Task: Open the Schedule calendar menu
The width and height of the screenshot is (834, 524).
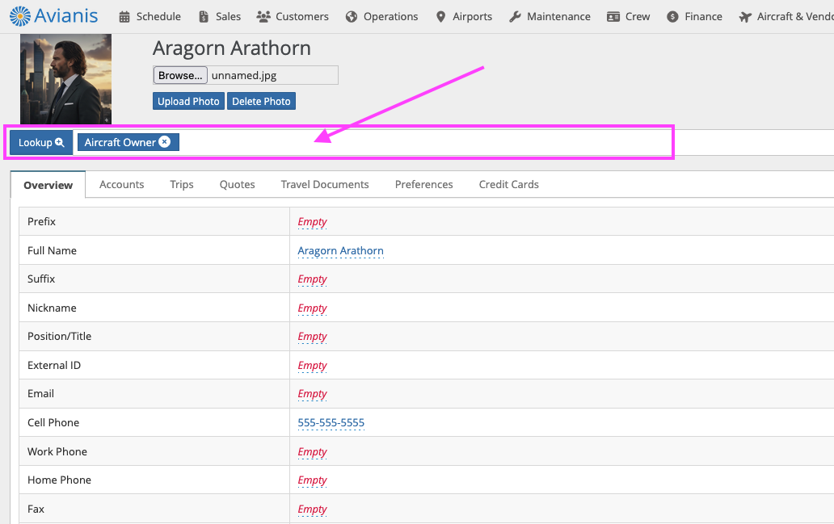Action: point(150,16)
